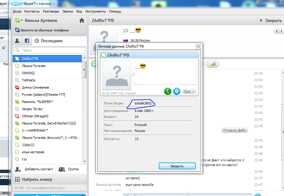
Task: Click the birth date 6 мая 1985 г.
Action: coord(144,111)
